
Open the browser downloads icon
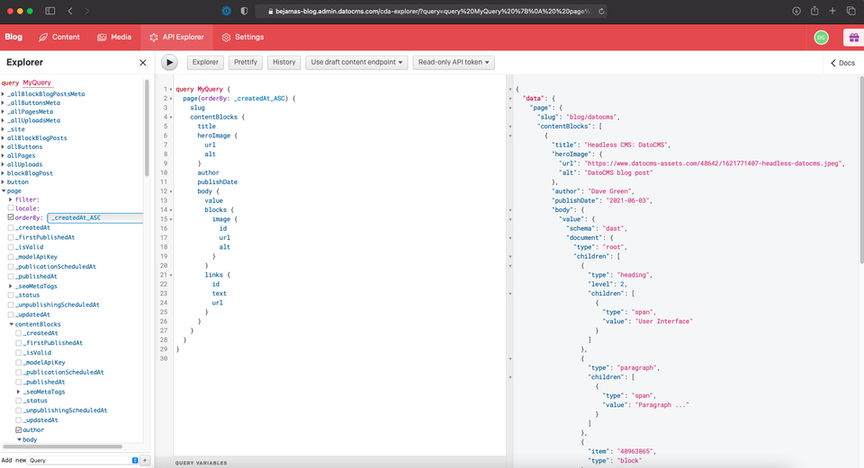796,11
